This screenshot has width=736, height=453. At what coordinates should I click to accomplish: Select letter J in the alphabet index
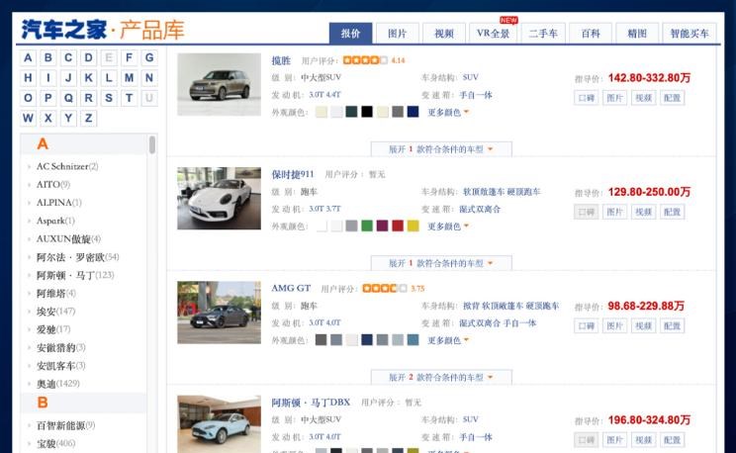tap(68, 78)
